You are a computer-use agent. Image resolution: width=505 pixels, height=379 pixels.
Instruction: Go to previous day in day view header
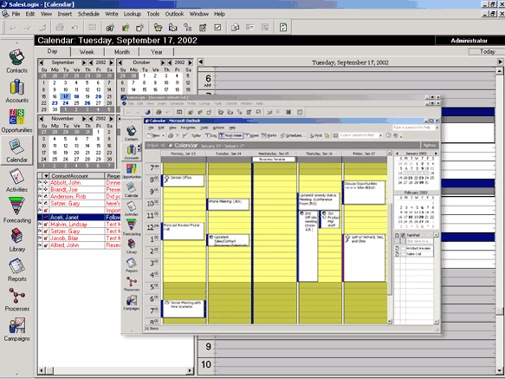point(201,62)
